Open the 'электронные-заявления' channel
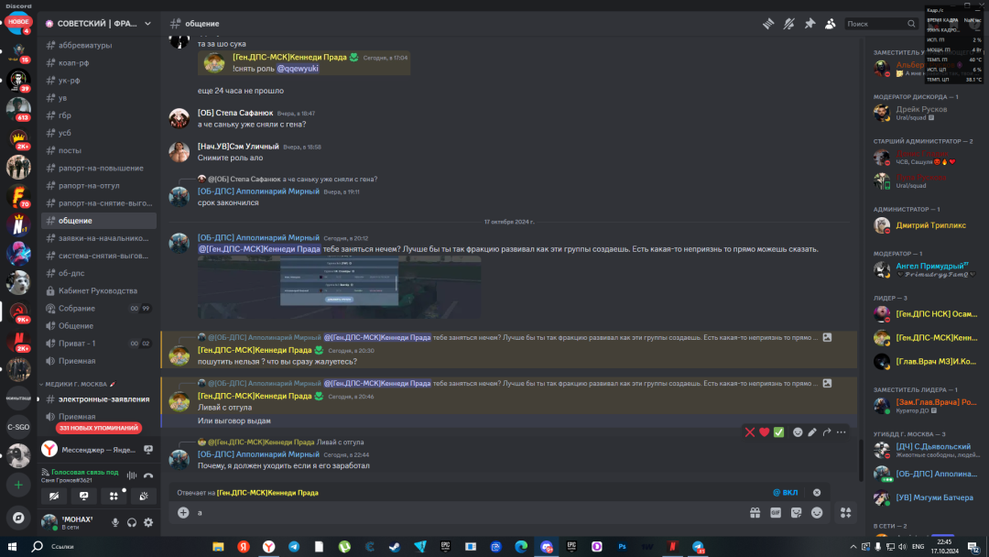Screen dimensions: 989x557 click(x=99, y=399)
